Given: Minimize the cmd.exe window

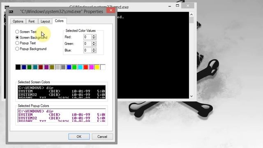Looking at the screenshot, I should point(170,6).
